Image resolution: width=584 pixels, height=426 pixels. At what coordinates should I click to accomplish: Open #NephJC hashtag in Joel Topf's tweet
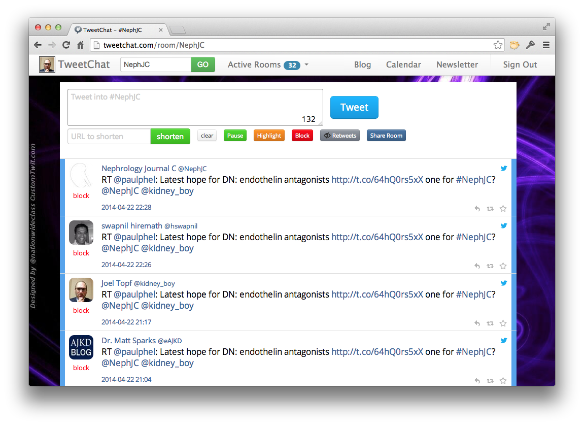[x=473, y=294]
